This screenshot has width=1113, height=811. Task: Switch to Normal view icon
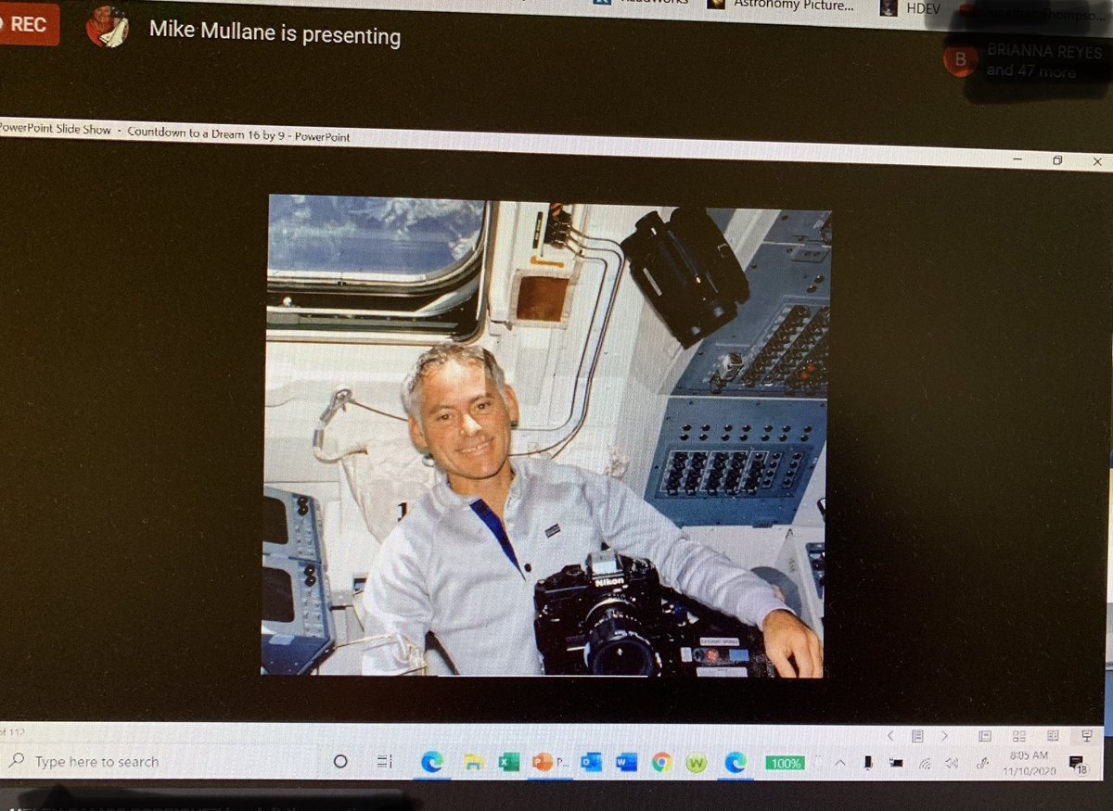click(985, 736)
